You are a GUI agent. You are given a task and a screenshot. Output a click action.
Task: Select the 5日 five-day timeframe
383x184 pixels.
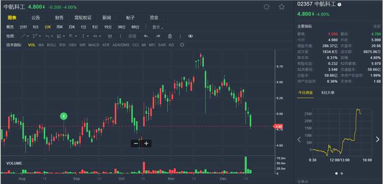36,27
